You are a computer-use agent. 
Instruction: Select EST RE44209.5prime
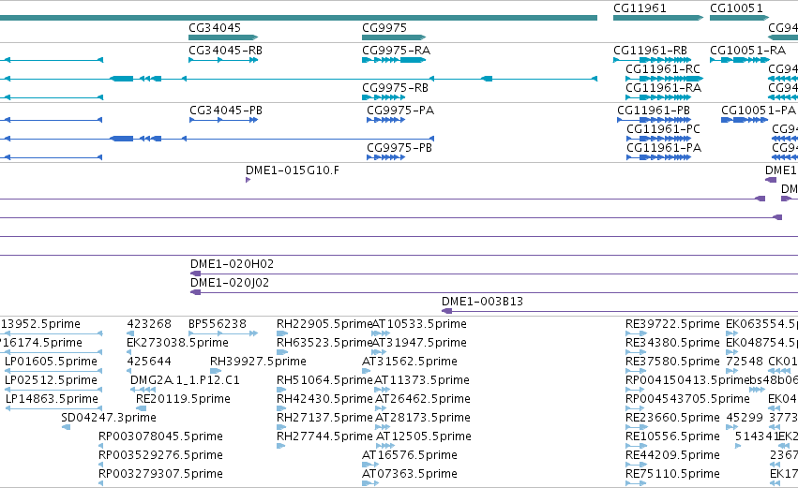(x=672, y=455)
